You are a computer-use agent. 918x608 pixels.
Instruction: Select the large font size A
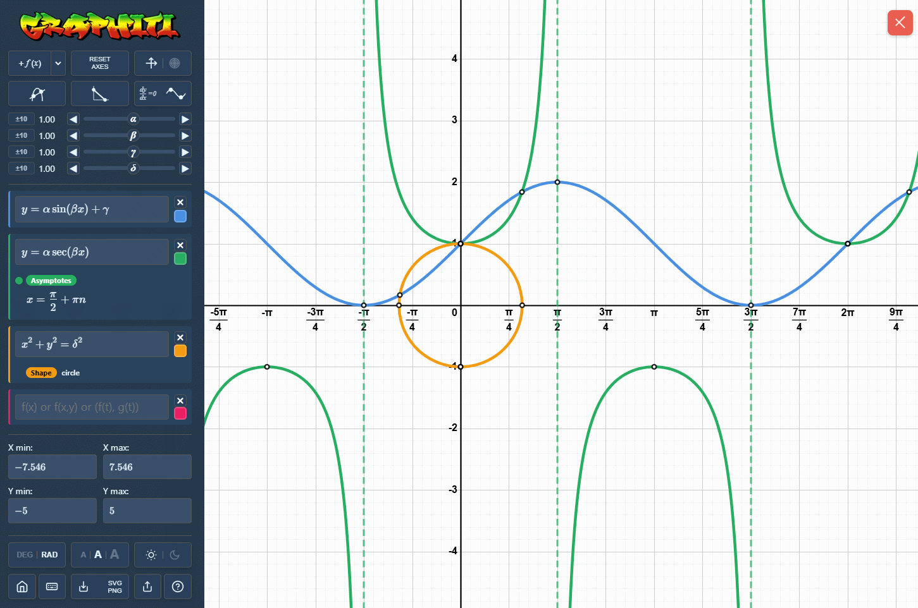point(115,554)
